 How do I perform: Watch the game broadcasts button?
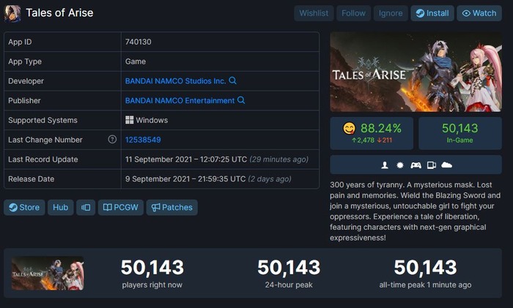point(479,13)
